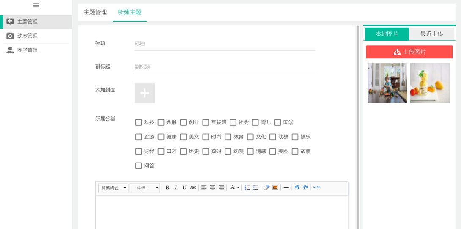
Task: Check the 金融 category checkbox
Action: (161, 122)
